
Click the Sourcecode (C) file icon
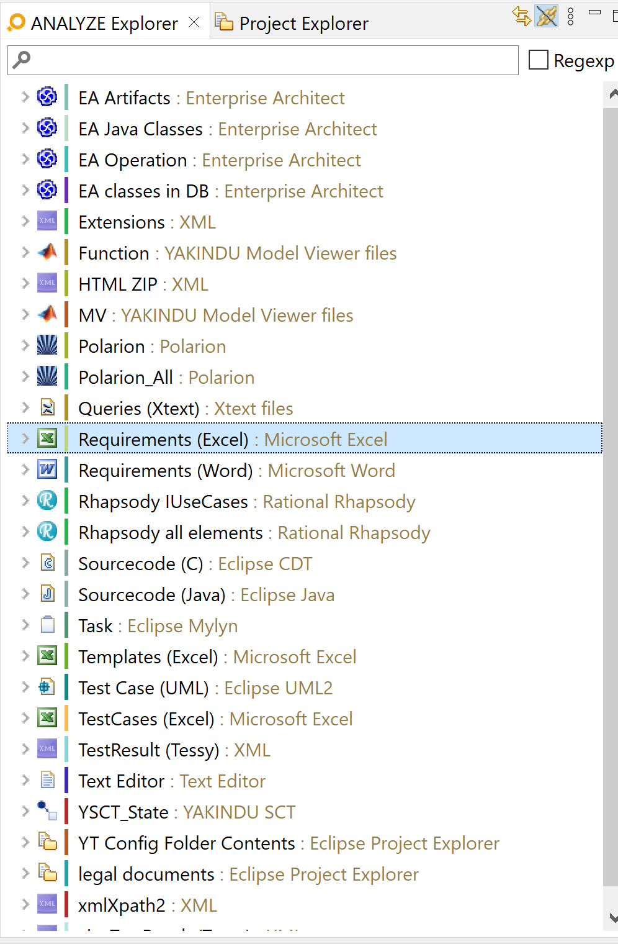(47, 563)
